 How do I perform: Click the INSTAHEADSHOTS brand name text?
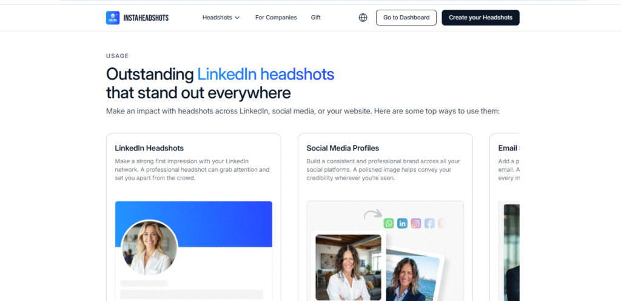point(146,18)
